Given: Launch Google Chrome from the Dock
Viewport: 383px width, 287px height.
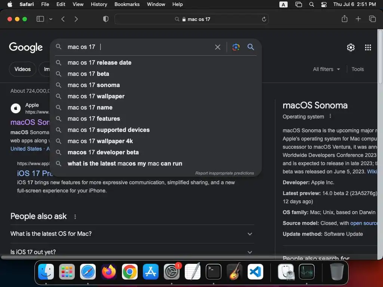Looking at the screenshot, I should (130, 272).
